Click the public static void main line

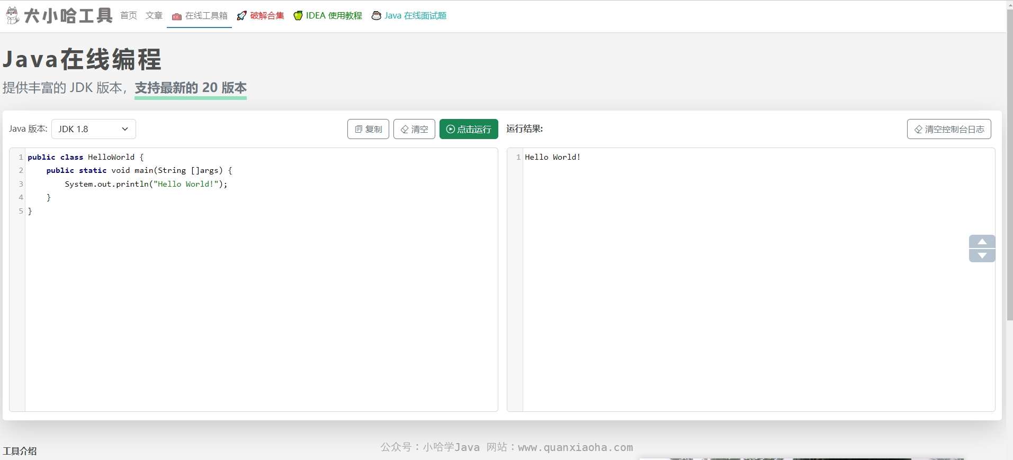(139, 170)
